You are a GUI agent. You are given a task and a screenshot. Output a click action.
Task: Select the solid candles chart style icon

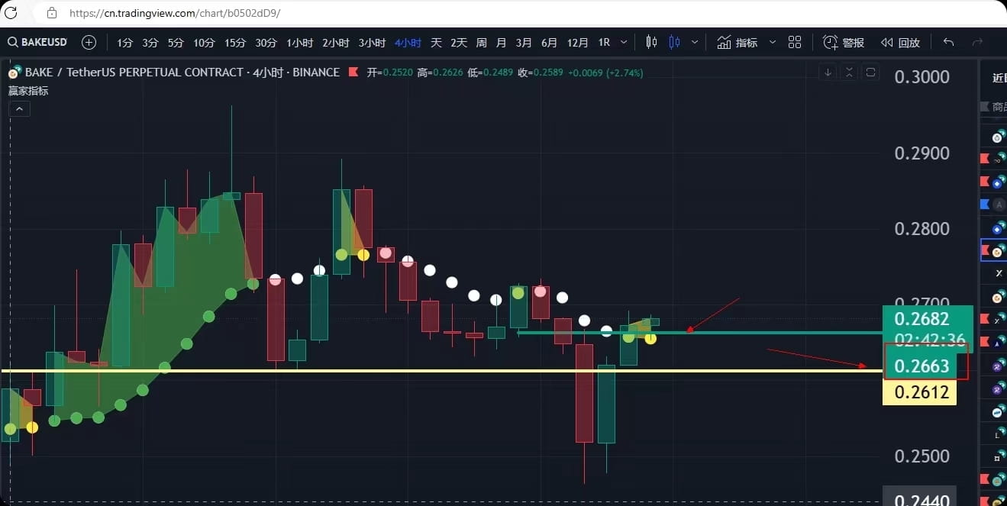coord(651,42)
